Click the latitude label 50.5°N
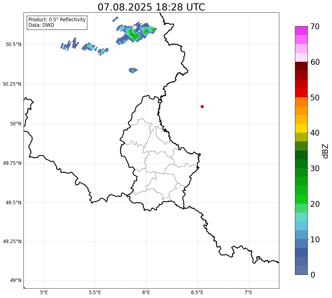The image size is (332, 298). [14, 44]
